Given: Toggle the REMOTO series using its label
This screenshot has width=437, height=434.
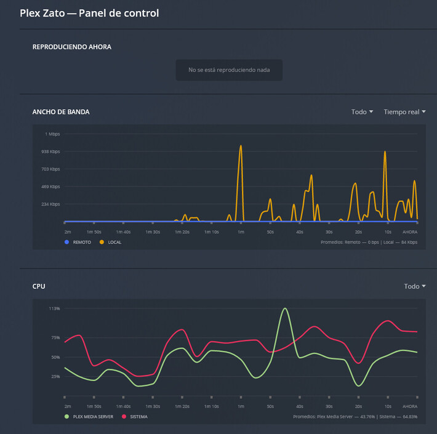Looking at the screenshot, I should [x=82, y=242].
